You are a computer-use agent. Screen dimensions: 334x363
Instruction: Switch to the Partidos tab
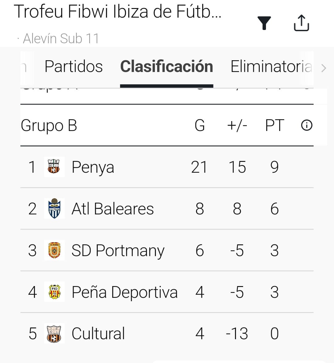(x=74, y=67)
